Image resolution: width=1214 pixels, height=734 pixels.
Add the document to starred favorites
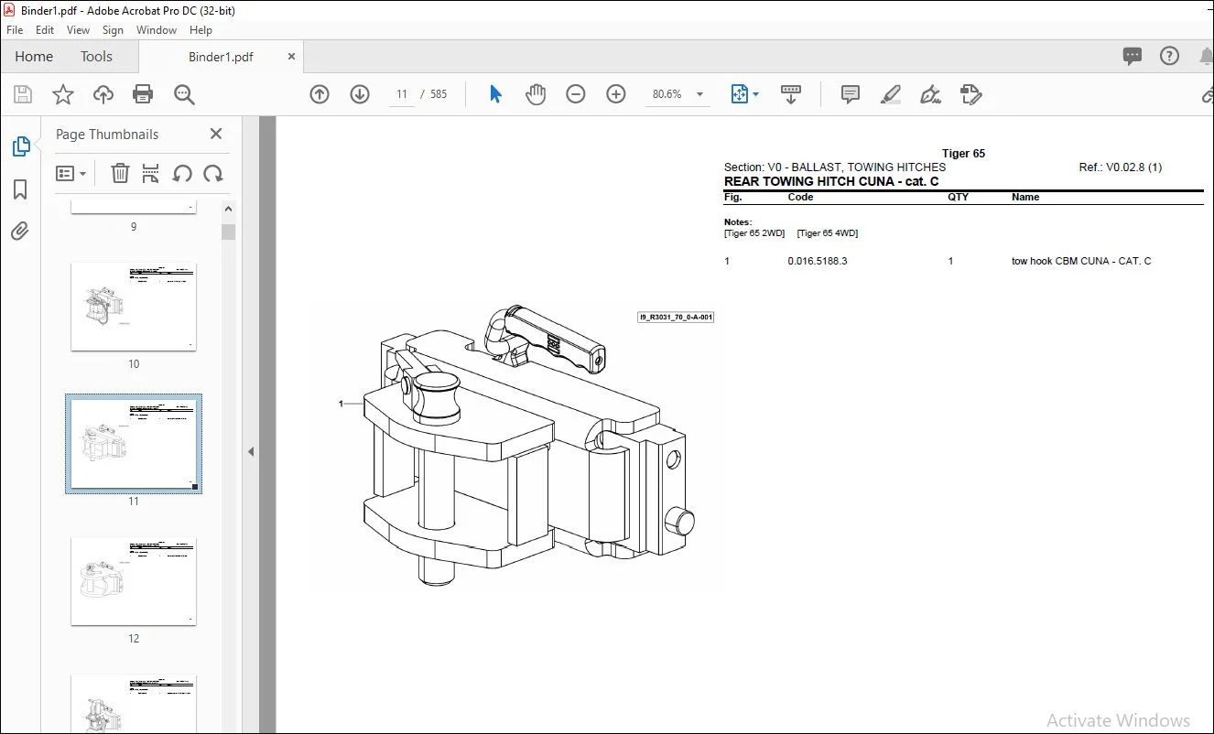click(x=63, y=94)
